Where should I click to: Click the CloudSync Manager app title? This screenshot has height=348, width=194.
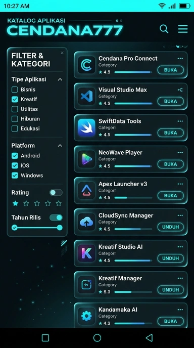(x=126, y=215)
